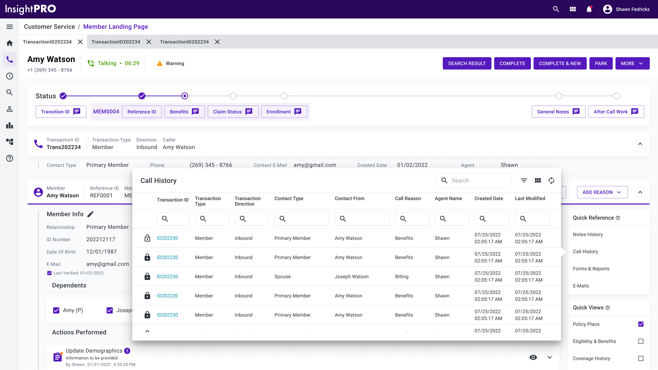658x370 pixels.
Task: Open the MORE dropdown button
Action: 632,63
